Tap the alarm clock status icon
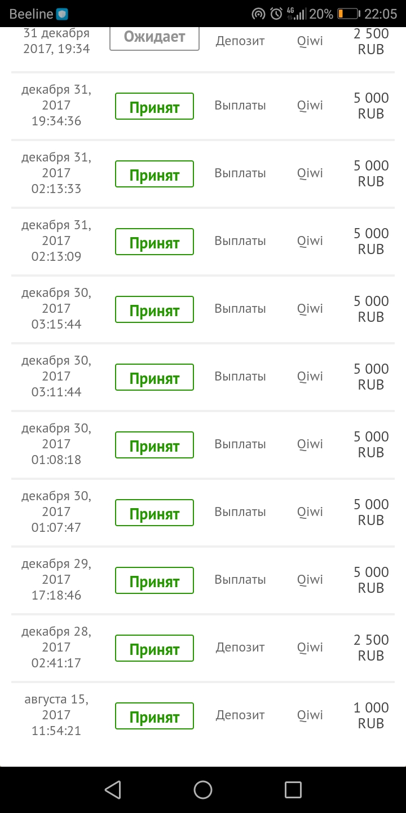Screen dimensions: 406x813 click(x=276, y=14)
